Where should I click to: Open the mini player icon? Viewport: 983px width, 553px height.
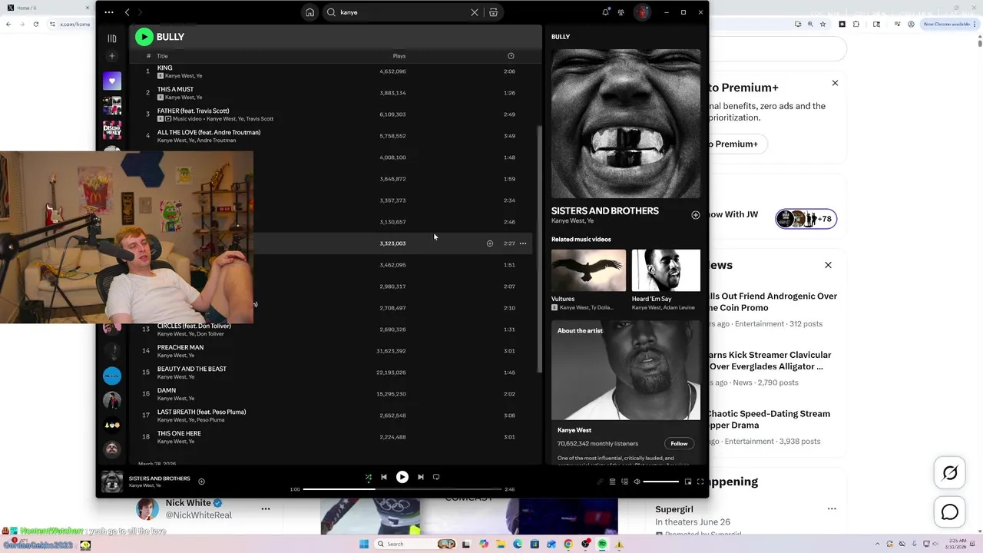(688, 482)
